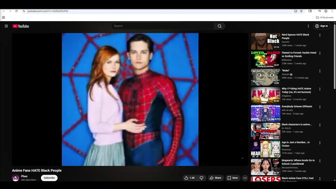Open options menu for "Woke" video

pos(320,71)
